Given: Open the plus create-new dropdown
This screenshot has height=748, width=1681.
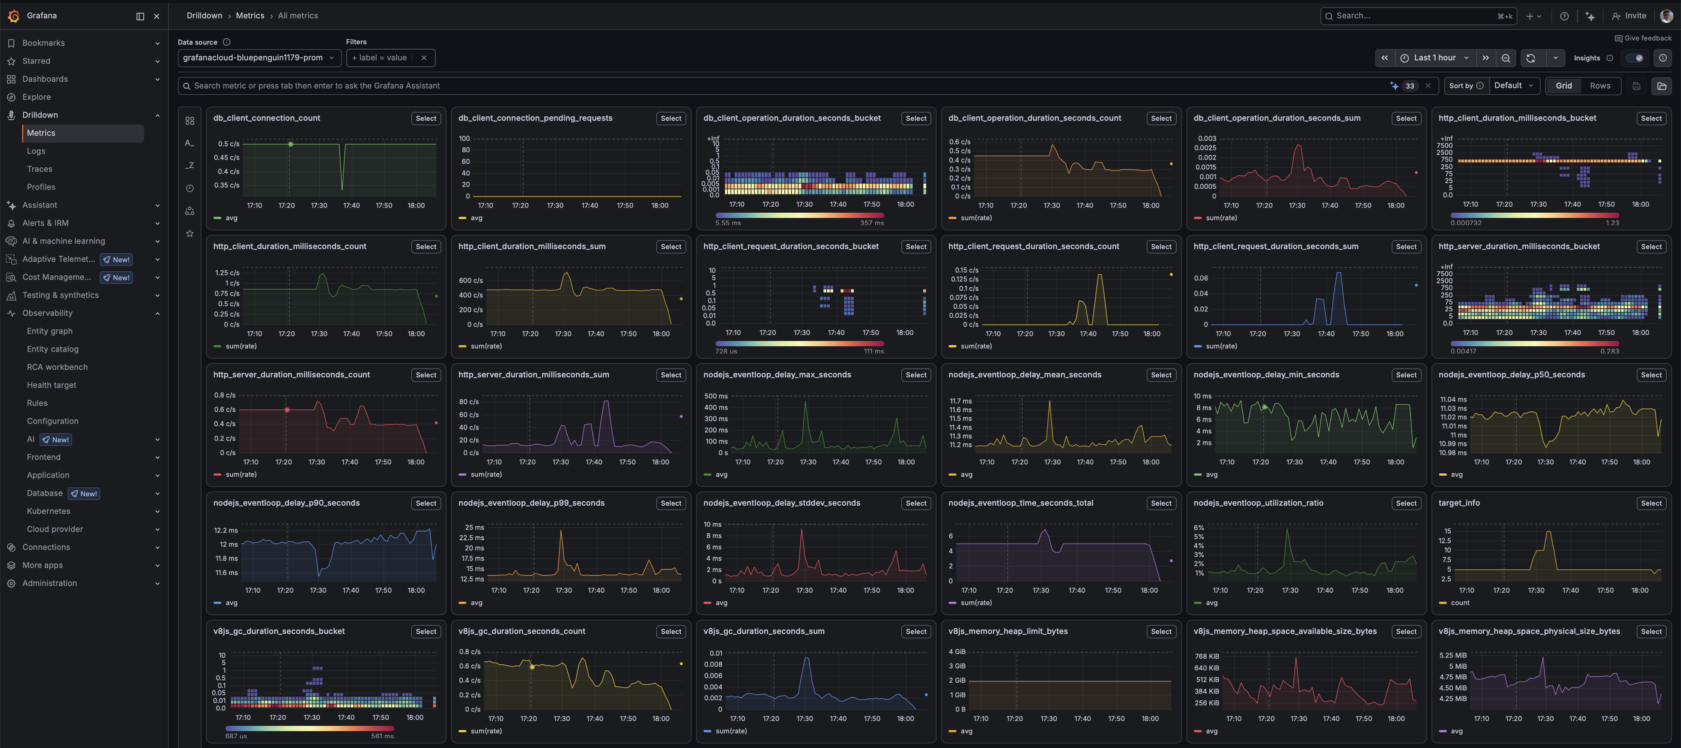Looking at the screenshot, I should (x=1534, y=16).
